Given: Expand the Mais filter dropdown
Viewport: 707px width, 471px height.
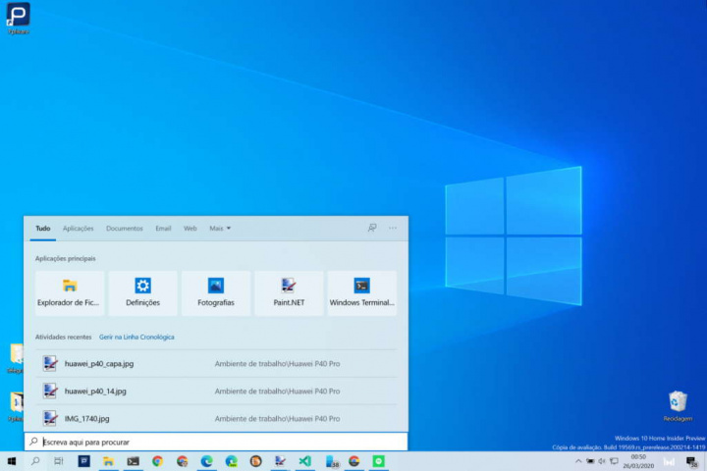Looking at the screenshot, I should tap(220, 229).
